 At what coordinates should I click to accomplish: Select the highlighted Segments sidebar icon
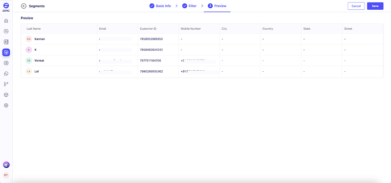6,52
